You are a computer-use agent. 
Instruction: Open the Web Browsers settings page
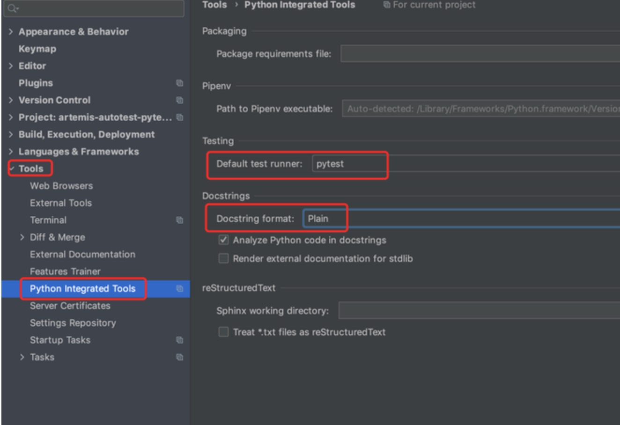point(61,186)
